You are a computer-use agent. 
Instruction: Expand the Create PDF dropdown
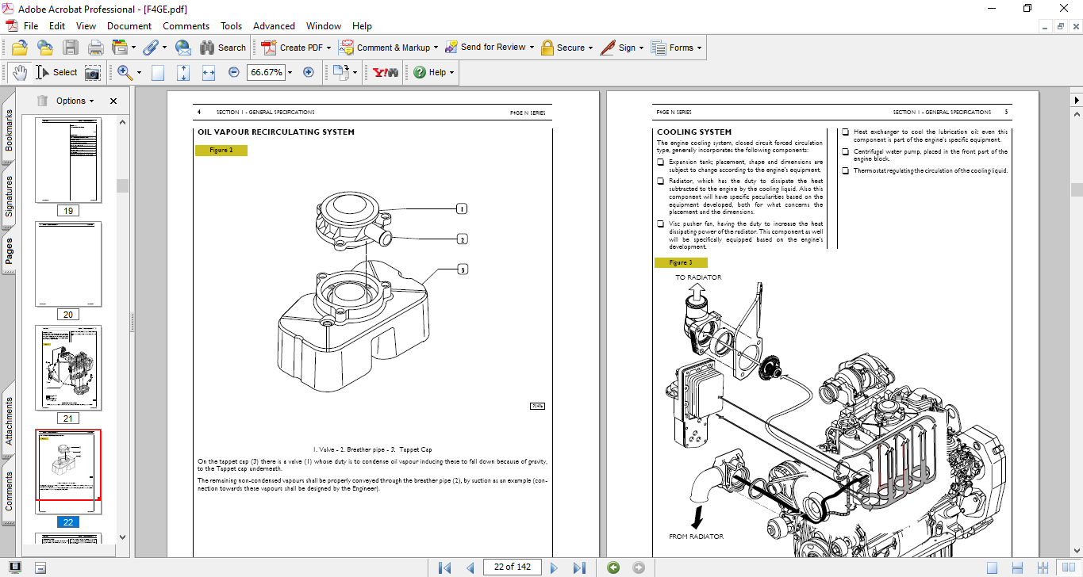[x=329, y=48]
